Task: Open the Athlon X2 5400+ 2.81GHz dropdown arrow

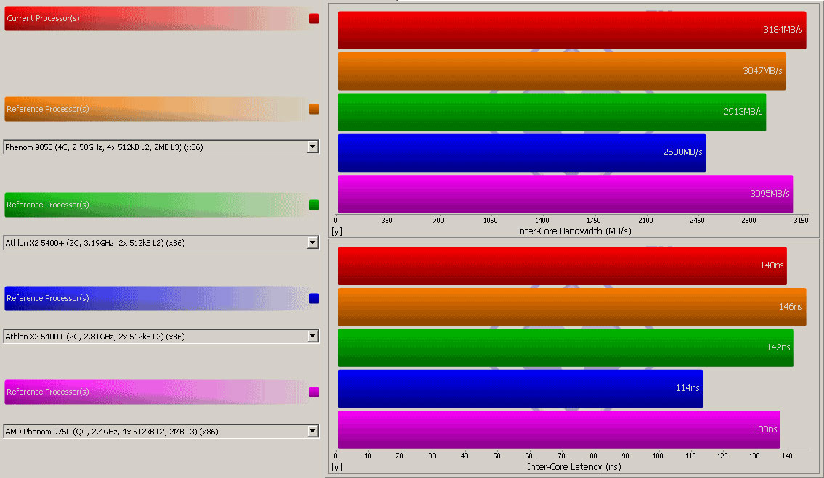Action: click(x=313, y=336)
